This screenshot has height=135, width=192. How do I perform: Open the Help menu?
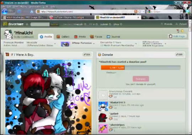[x=53, y=7]
